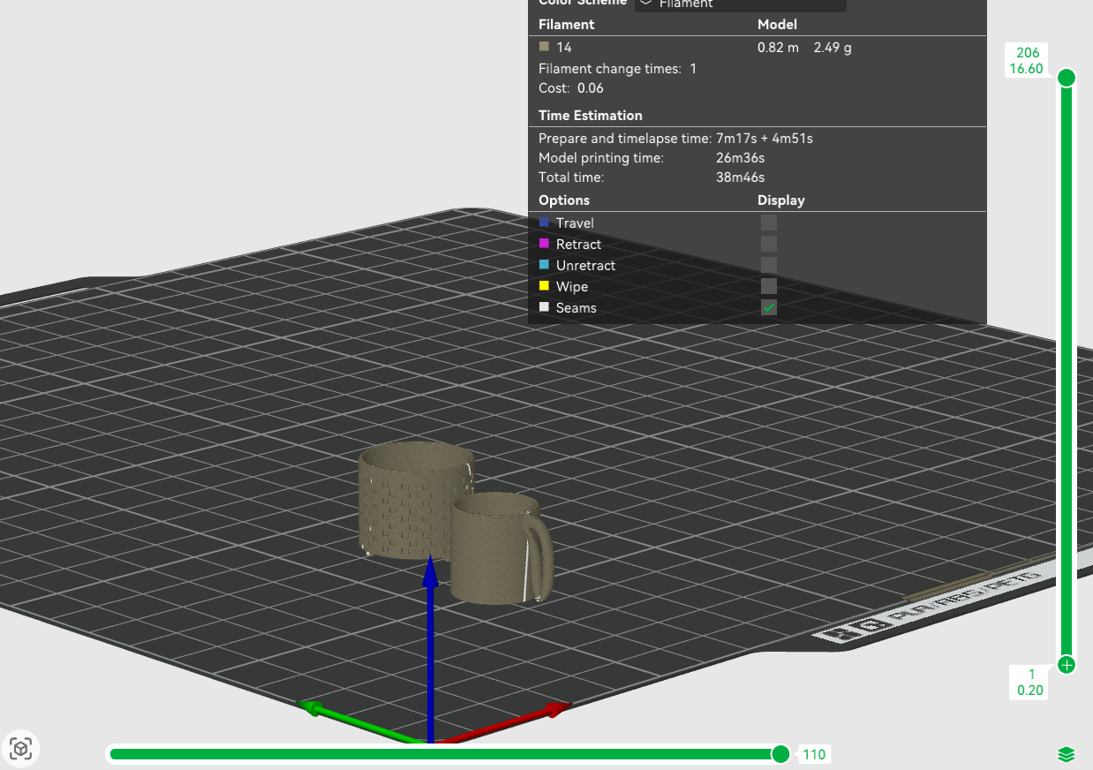This screenshot has height=770, width=1093.
Task: Select the mug model with a handle
Action: pos(500,549)
